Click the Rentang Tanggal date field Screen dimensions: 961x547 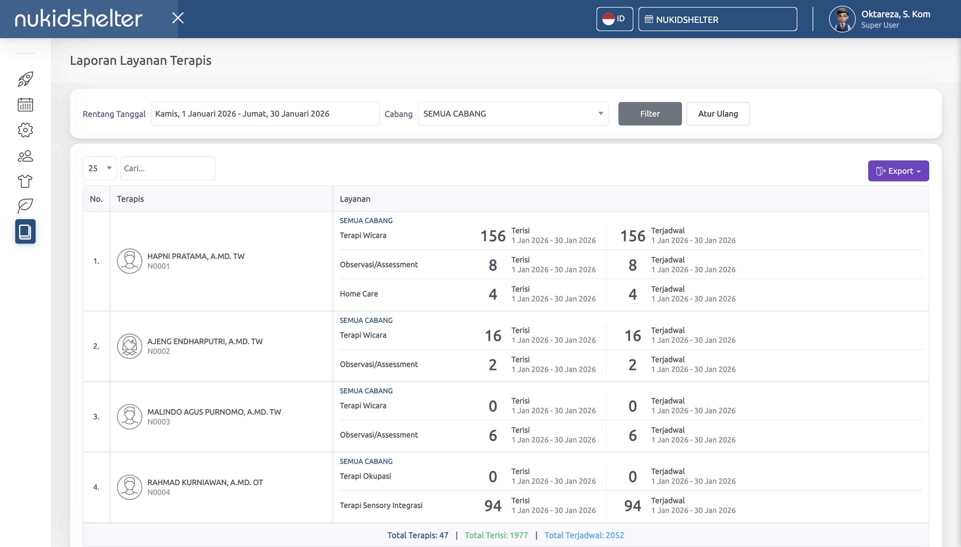(x=265, y=114)
